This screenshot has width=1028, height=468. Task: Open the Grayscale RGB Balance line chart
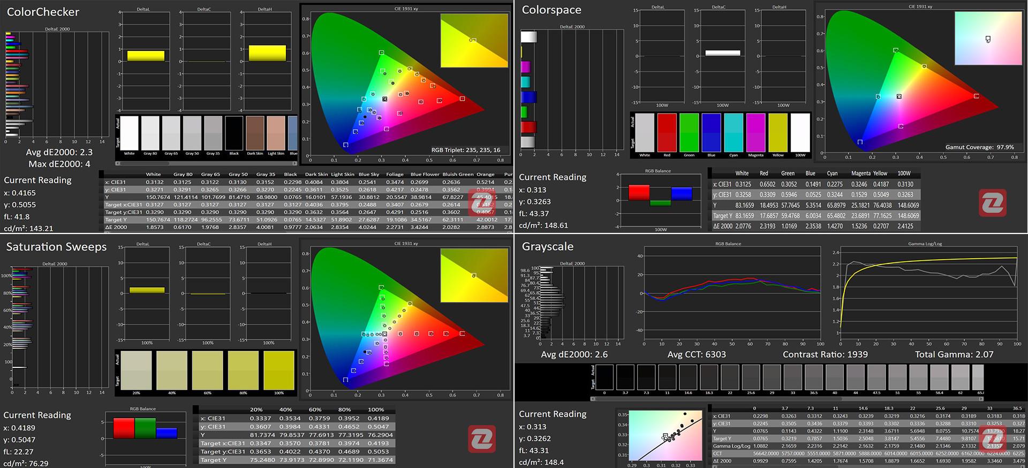click(732, 293)
